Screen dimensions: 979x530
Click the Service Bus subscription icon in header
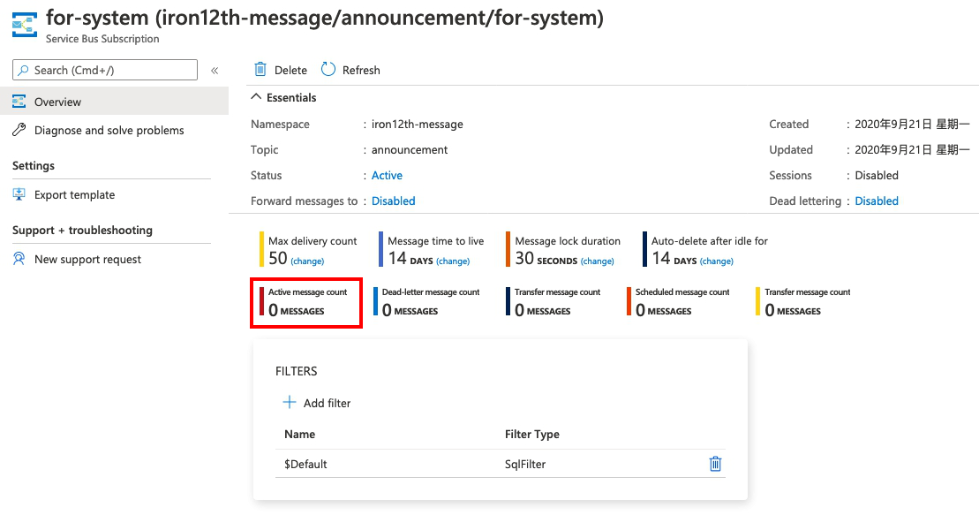pos(25,25)
